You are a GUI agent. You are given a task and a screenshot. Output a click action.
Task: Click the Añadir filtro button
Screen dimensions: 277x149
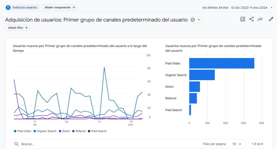(18, 28)
